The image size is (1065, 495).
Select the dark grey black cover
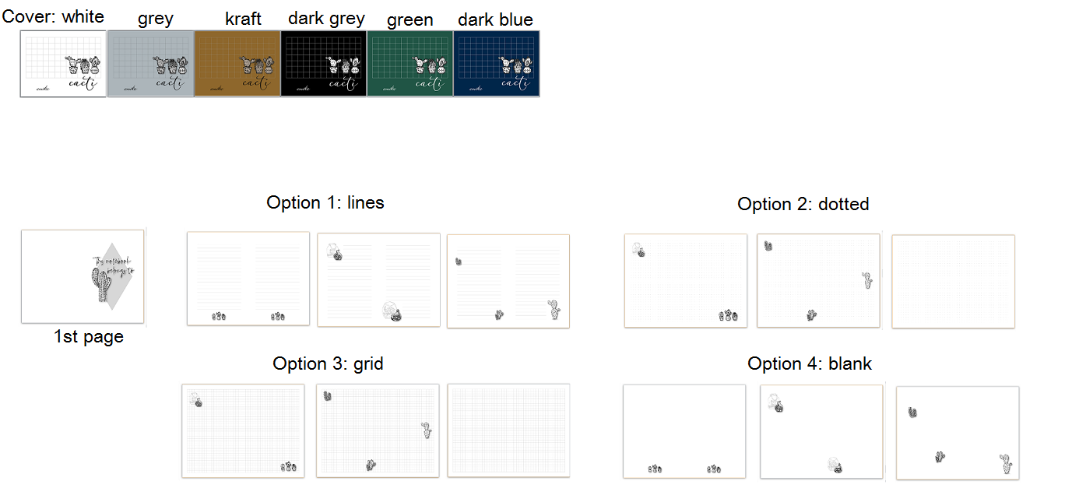323,64
